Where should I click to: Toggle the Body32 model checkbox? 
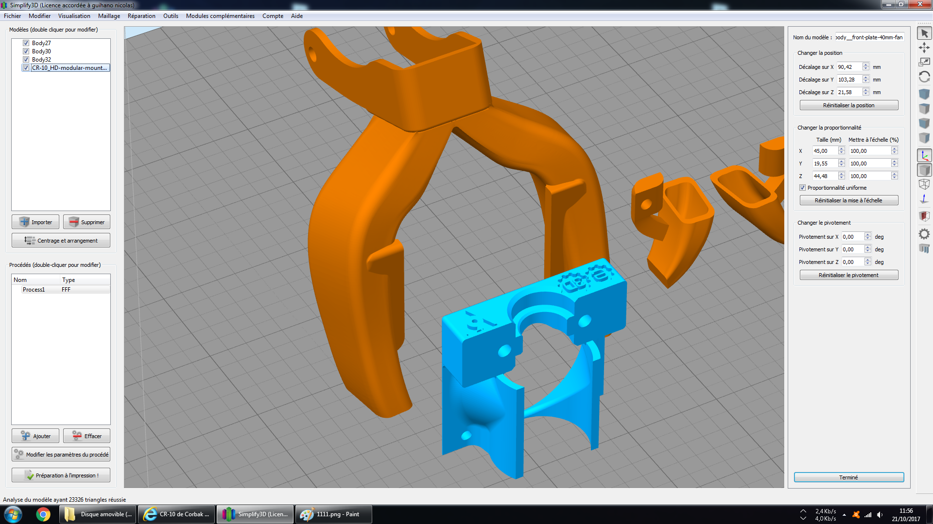(x=26, y=60)
